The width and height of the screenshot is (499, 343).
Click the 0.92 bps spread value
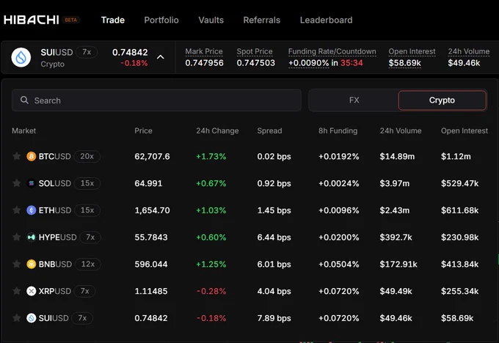pyautogui.click(x=274, y=183)
